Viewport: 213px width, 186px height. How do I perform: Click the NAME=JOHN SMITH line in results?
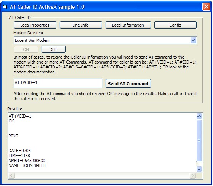pos(27,165)
